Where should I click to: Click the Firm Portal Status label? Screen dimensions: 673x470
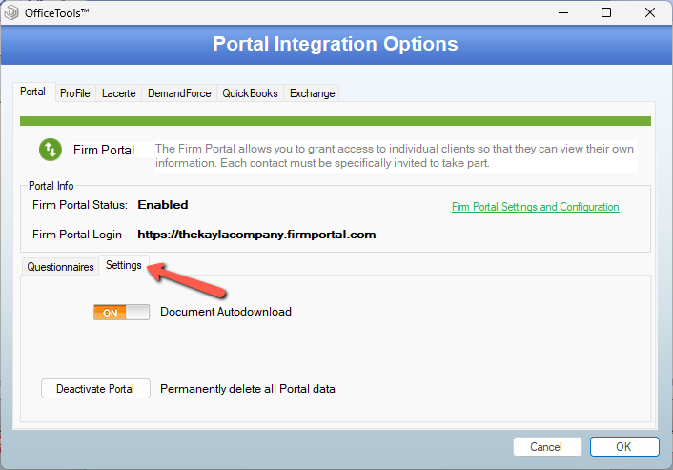pos(80,205)
